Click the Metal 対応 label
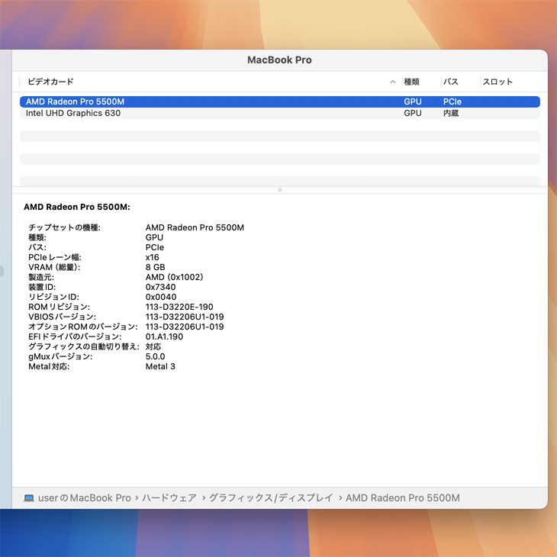 49,366
